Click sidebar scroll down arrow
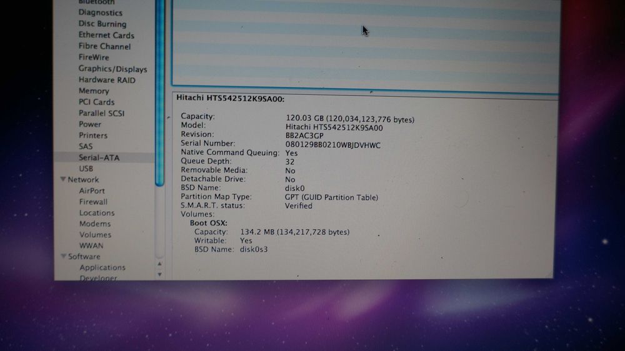The width and height of the screenshot is (625, 351). coord(159,274)
